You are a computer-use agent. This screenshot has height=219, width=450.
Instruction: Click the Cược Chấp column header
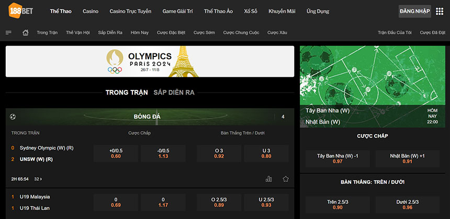139,133
